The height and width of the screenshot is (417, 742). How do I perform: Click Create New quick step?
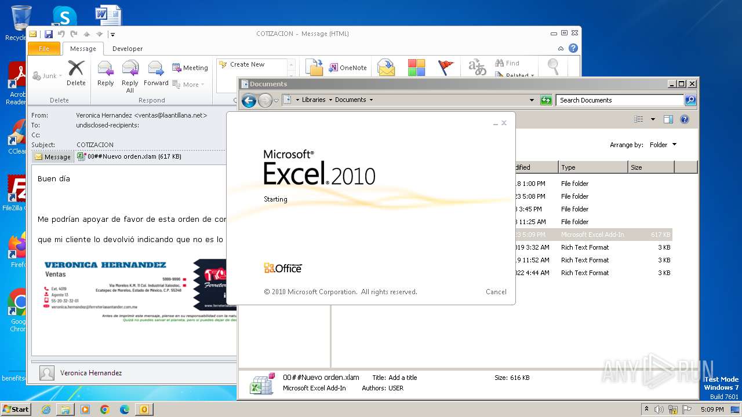click(x=248, y=64)
